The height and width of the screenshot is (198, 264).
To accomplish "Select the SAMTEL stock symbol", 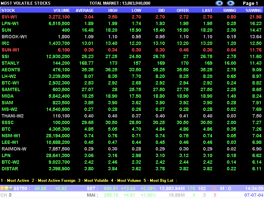I will pyautogui.click(x=11, y=89).
